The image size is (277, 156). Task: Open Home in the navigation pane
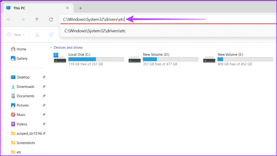click(19, 49)
